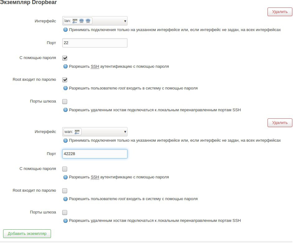Image resolution: width=293 pixels, height=243 pixels.
Task: Click the 'Порт' label next to 42228
Action: click(51, 154)
